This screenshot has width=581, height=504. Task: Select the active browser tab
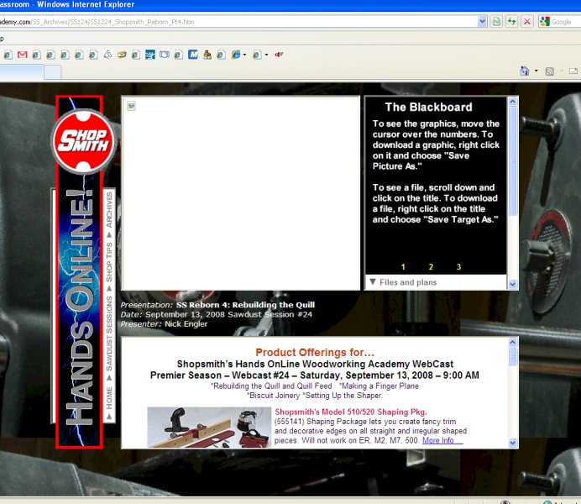[22, 72]
